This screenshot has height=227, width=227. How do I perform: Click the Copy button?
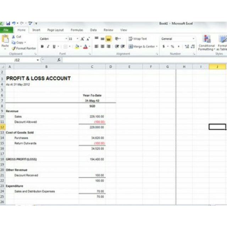[x=18, y=43]
